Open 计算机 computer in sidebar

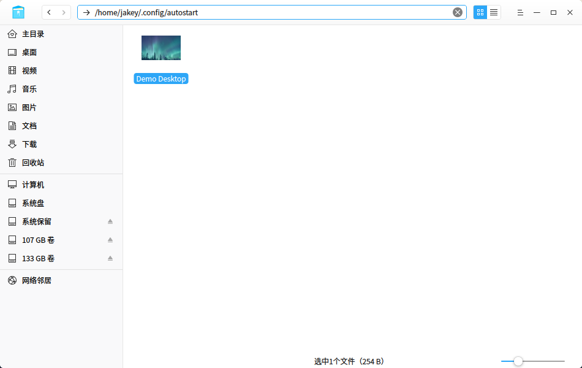tap(61, 185)
